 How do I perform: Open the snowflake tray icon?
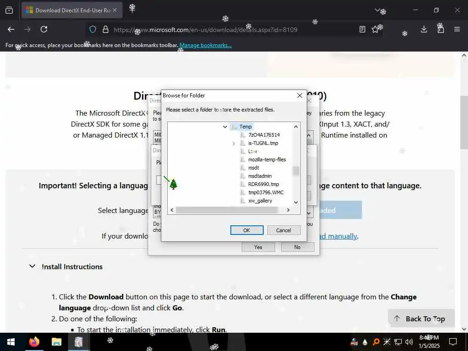click(x=387, y=342)
